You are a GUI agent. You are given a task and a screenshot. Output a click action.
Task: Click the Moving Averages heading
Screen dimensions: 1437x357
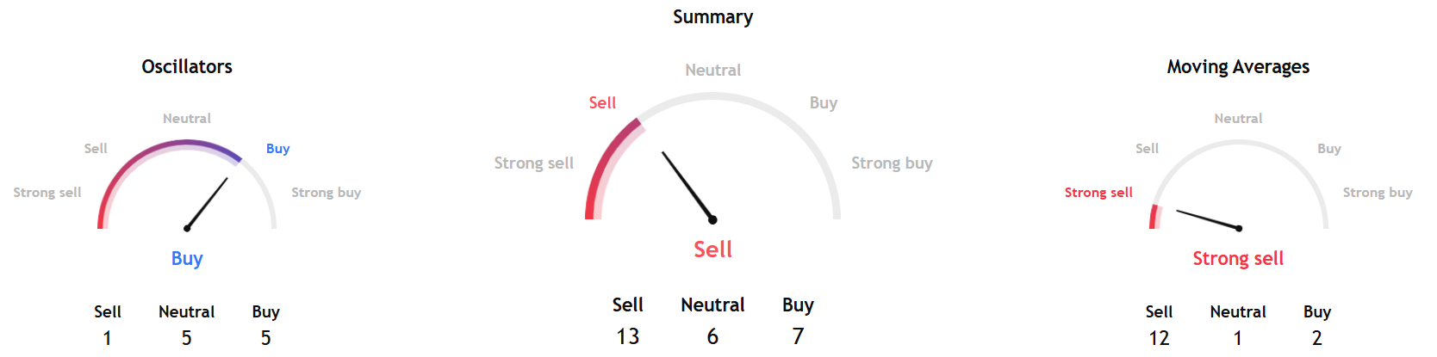[1238, 67]
